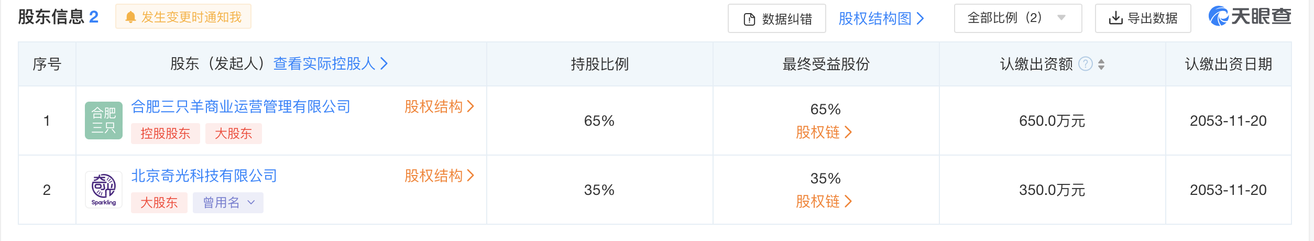Open 合肥三只羊商业运营管理有限公司 company link
Screen dimensions: 1314x241
240,107
